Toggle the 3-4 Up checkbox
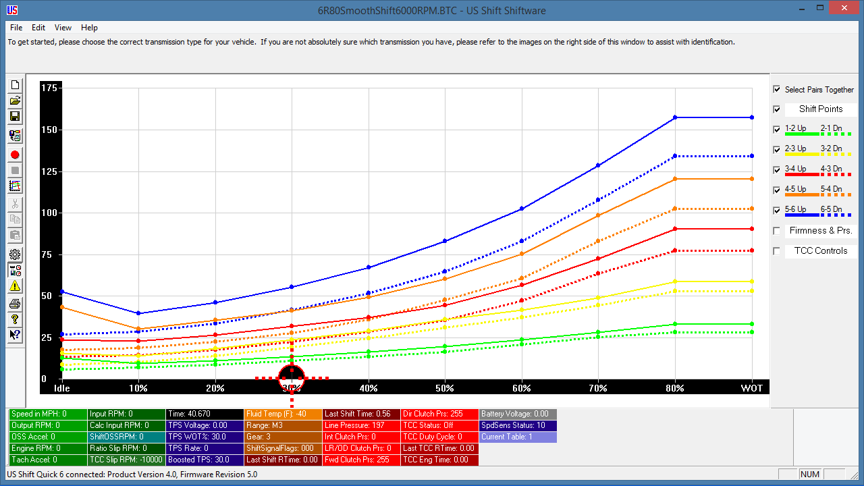Viewport: 864px width, 486px height. (777, 169)
